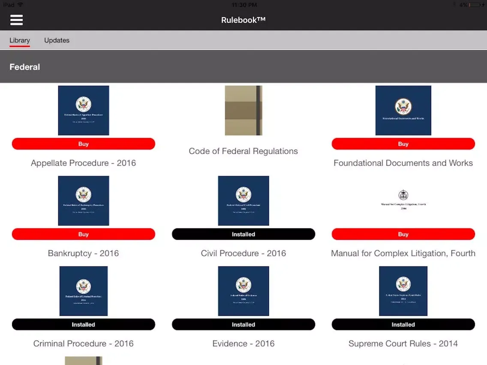The width and height of the screenshot is (487, 365).
Task: Open Foundational Documents and Works cover
Action: click(x=403, y=111)
